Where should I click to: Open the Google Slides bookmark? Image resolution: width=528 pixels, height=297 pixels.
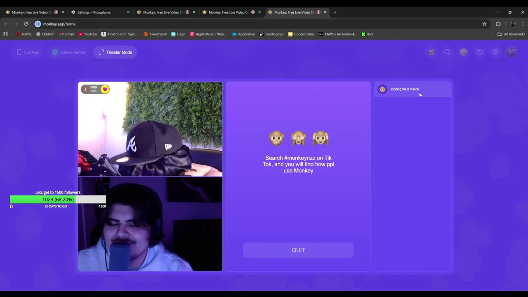tap(301, 34)
